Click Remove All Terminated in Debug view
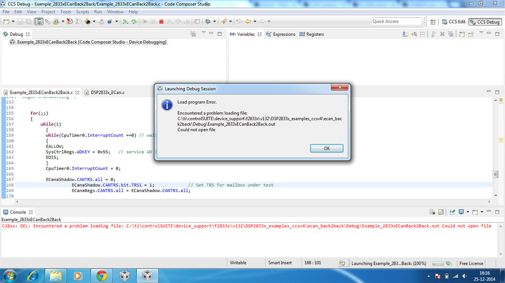505x283 pixels. pyautogui.click(x=193, y=34)
